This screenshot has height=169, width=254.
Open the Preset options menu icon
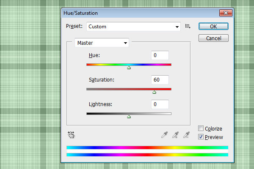point(188,26)
